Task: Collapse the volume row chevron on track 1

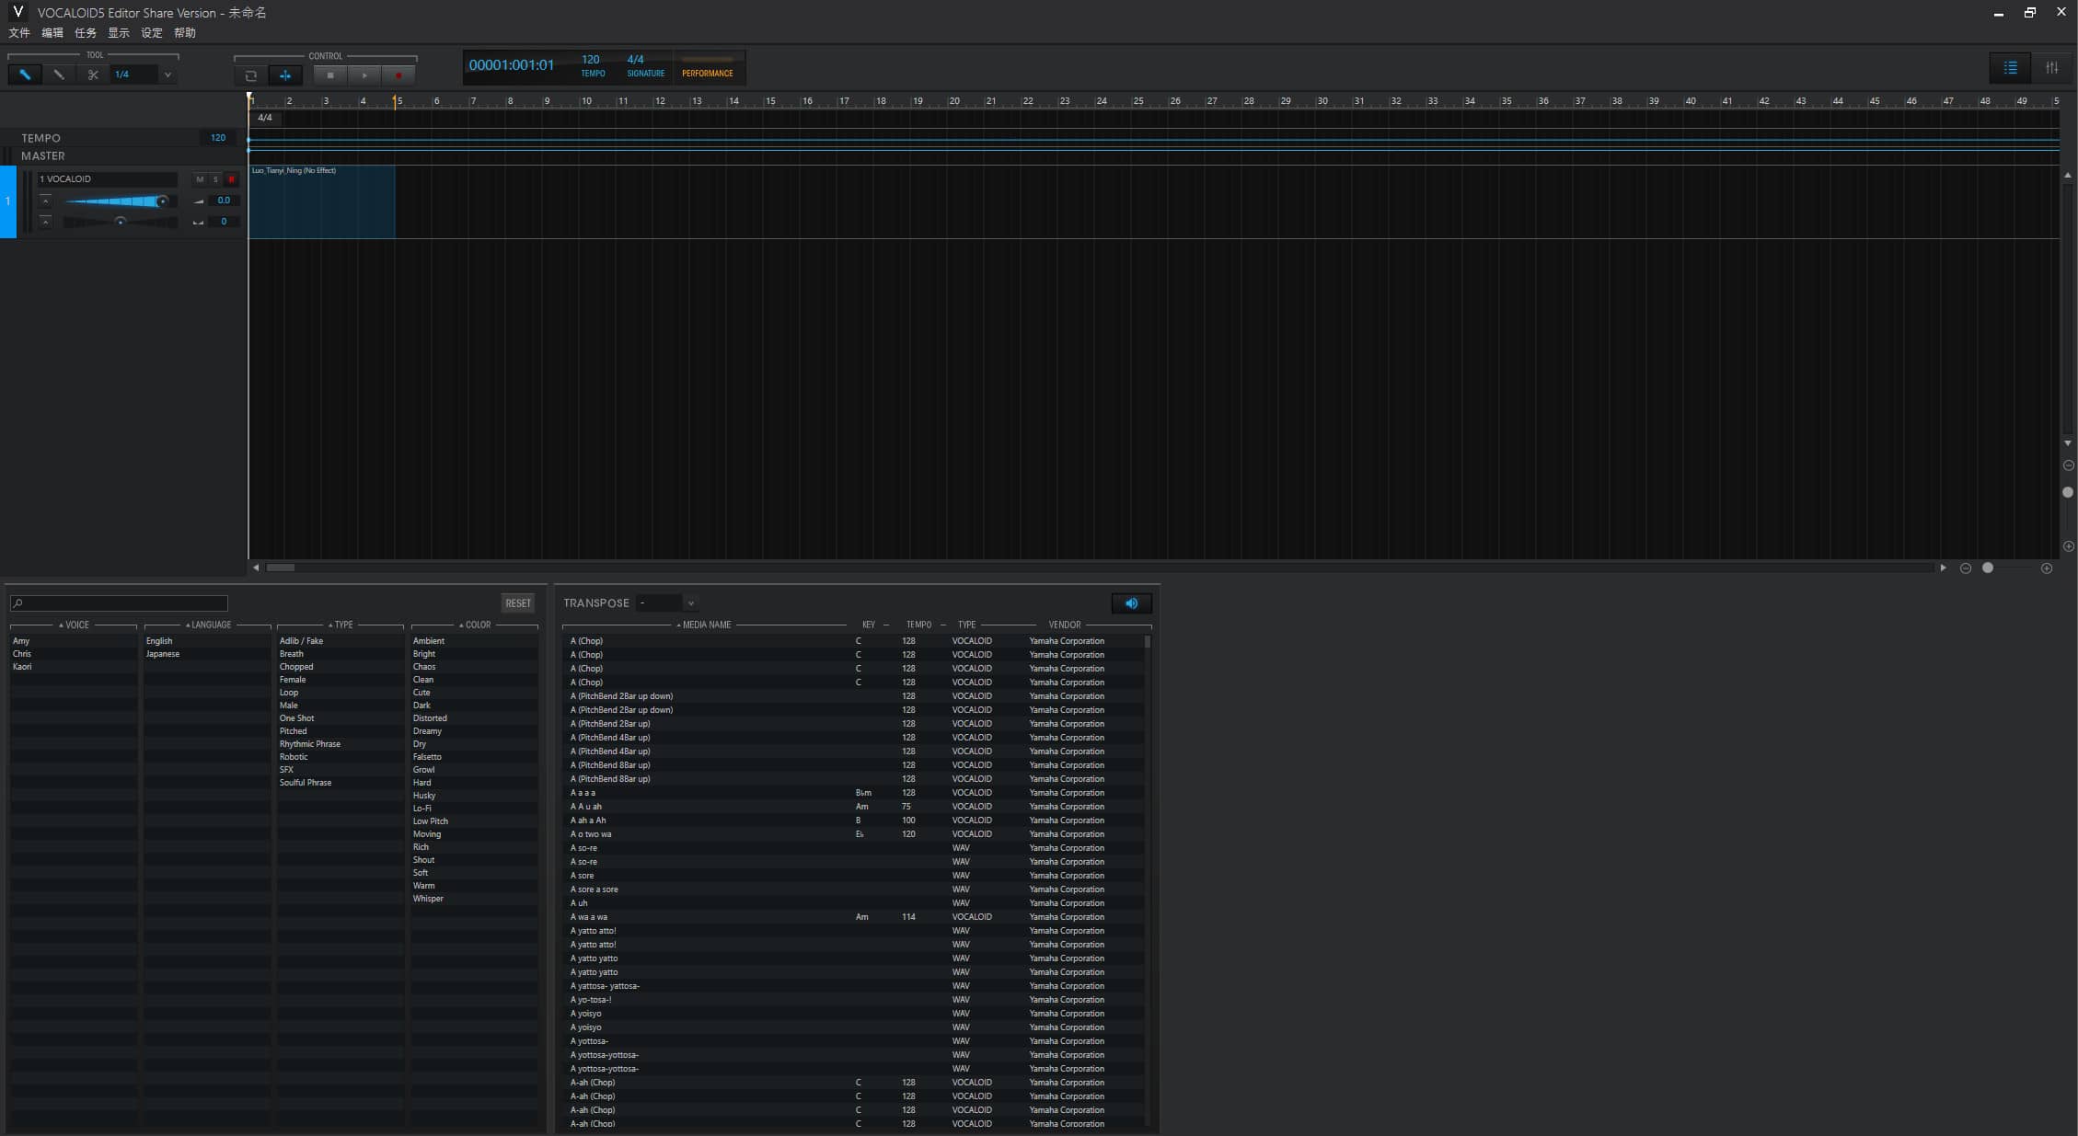Action: (45, 200)
